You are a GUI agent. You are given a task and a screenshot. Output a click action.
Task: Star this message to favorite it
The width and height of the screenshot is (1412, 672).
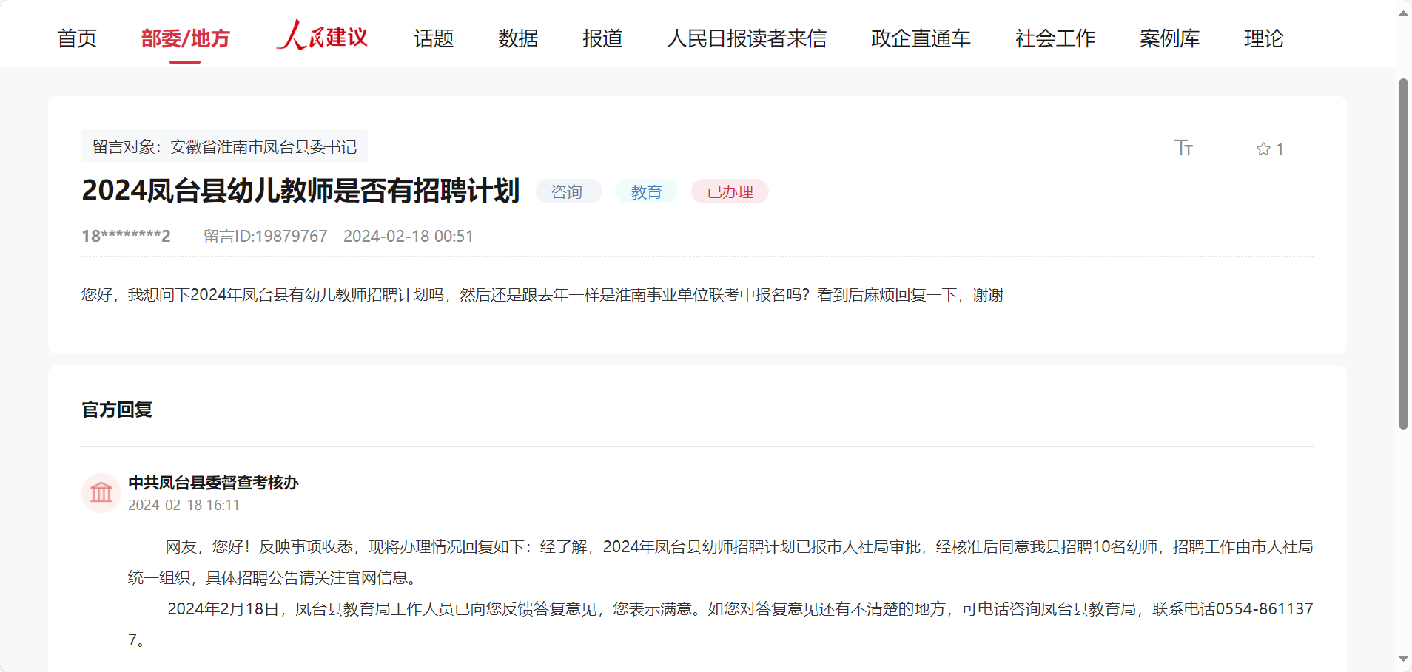[x=1263, y=149]
